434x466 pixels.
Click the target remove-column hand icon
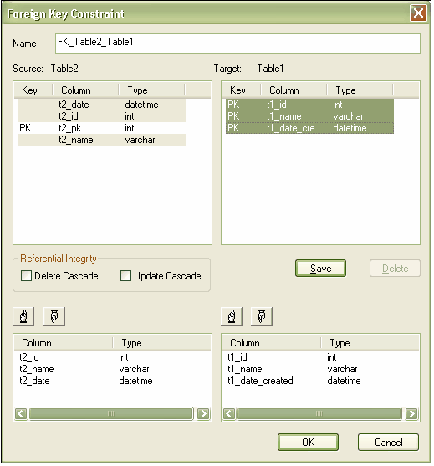point(262,316)
